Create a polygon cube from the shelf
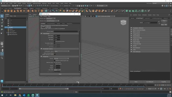The width and height of the screenshot is (172, 97). pyautogui.click(x=8, y=11)
